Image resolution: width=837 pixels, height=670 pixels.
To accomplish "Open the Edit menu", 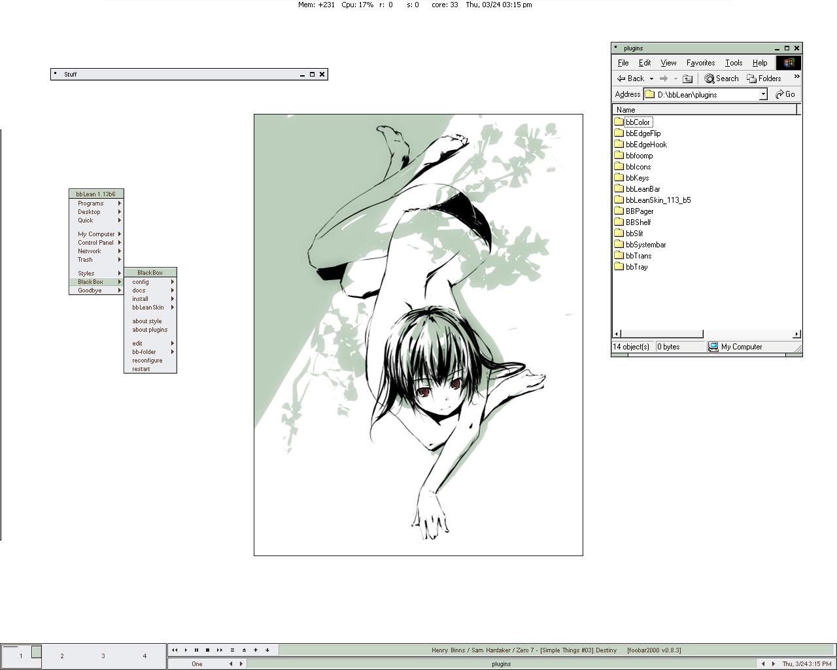I will pyautogui.click(x=645, y=63).
